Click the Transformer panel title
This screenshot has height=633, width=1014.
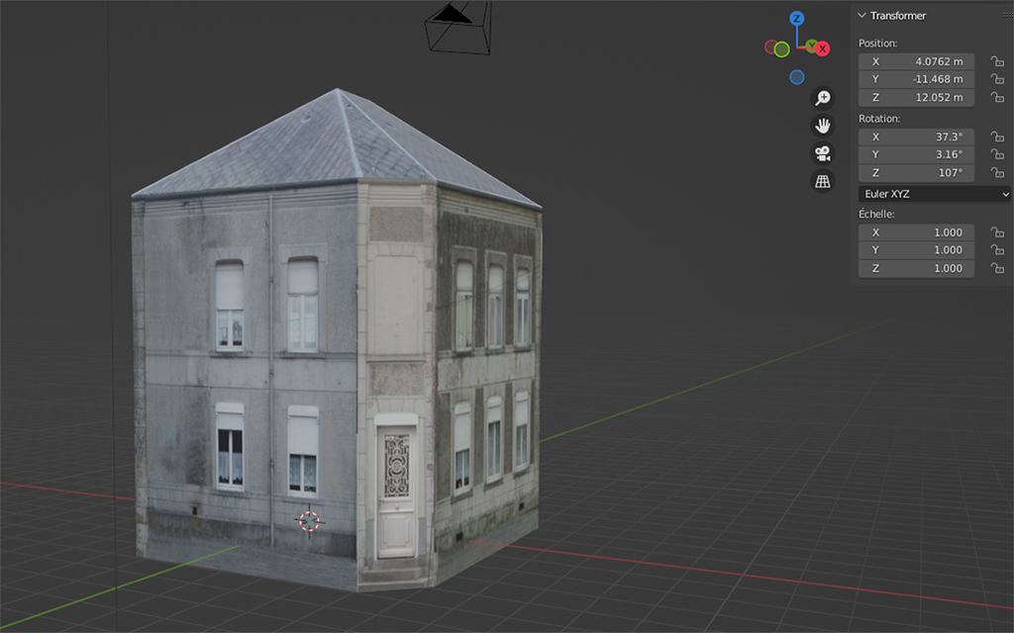pyautogui.click(x=898, y=16)
